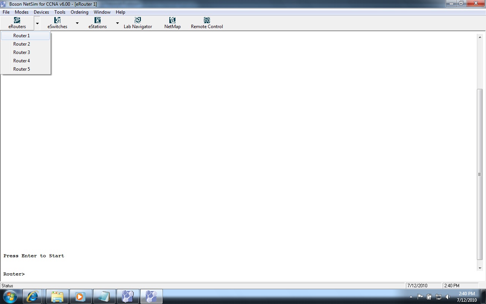Open the volume speaker tray icon
Screen dimensions: 486x304
click(x=448, y=297)
